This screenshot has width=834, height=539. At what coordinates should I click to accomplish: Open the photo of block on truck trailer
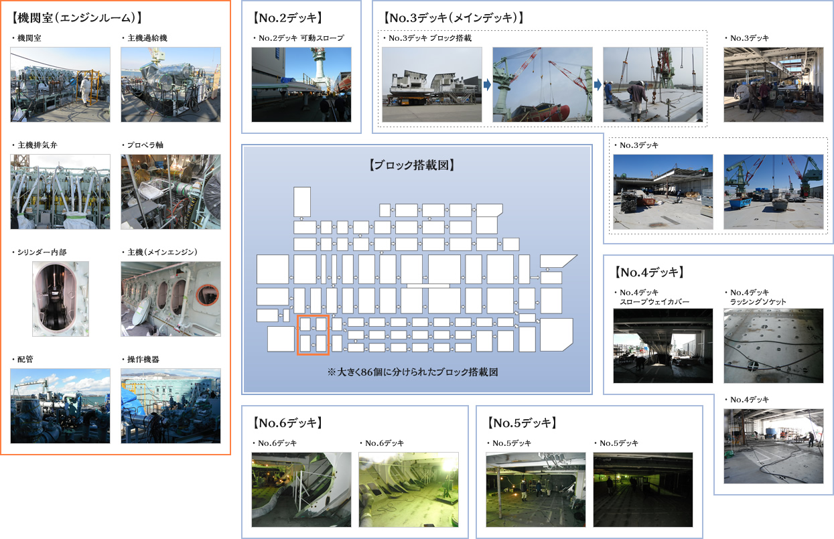432,84
